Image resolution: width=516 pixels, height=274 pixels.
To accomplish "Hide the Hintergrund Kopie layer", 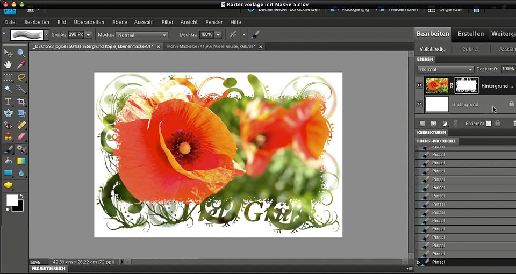I will pos(420,85).
